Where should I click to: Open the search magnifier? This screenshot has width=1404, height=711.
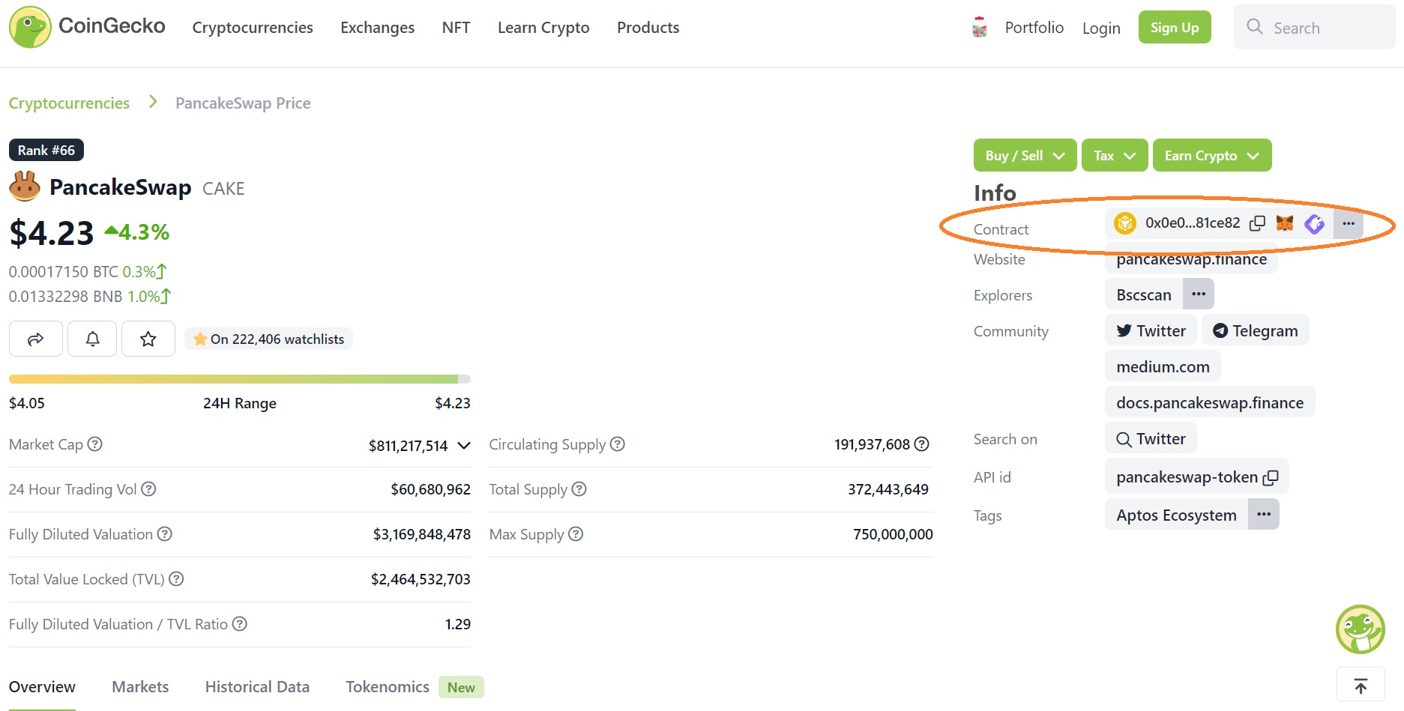point(1254,27)
